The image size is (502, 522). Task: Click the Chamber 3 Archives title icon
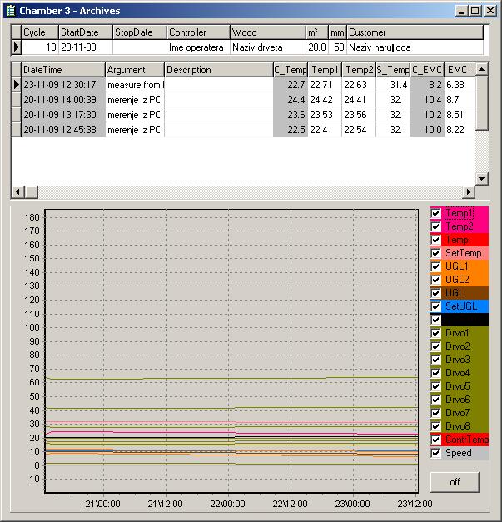click(x=11, y=11)
